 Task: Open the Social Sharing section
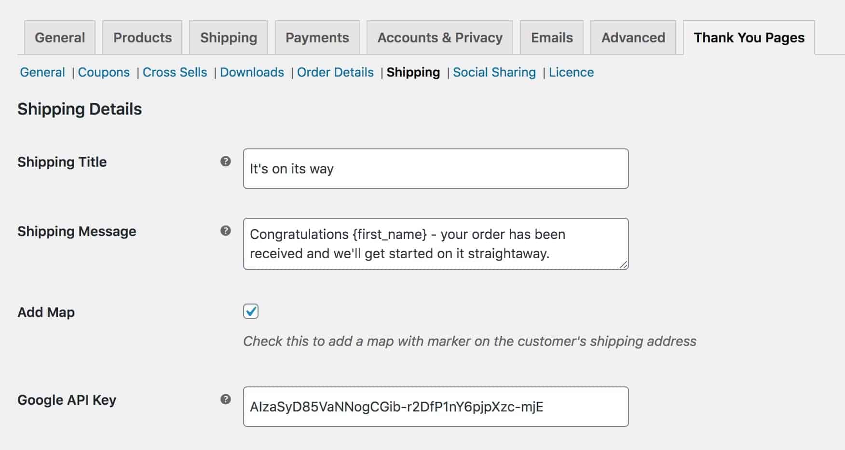point(494,72)
